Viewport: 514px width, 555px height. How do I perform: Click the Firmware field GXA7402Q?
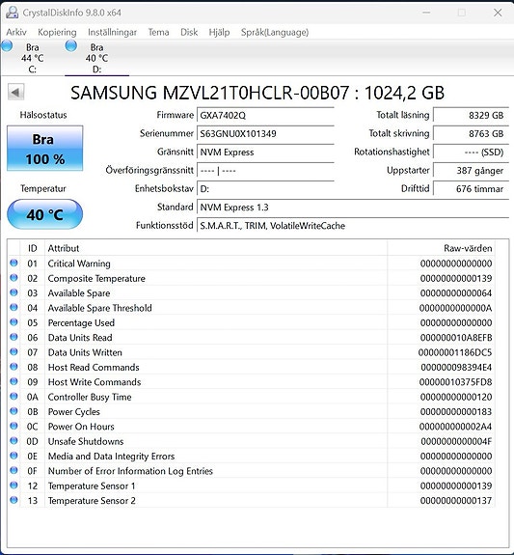265,115
